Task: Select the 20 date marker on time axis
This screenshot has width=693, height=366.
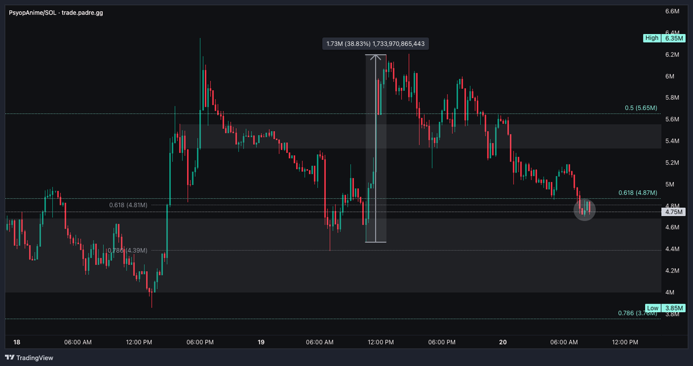Action: [x=502, y=342]
